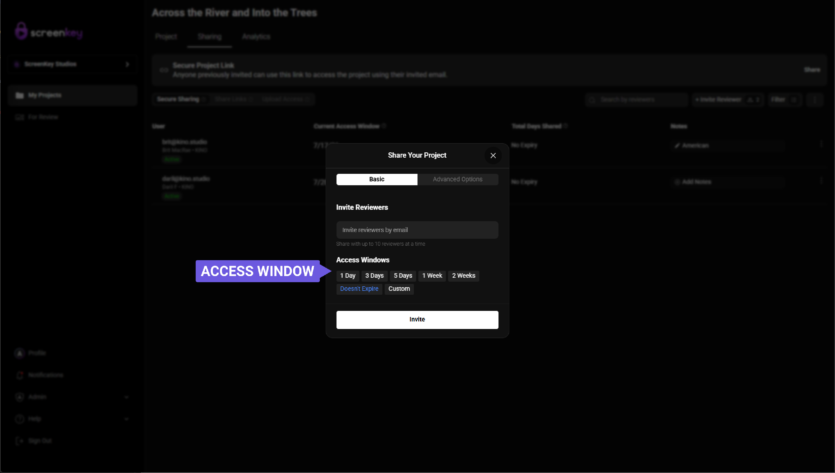Pick the 5 Days access window

pos(403,276)
